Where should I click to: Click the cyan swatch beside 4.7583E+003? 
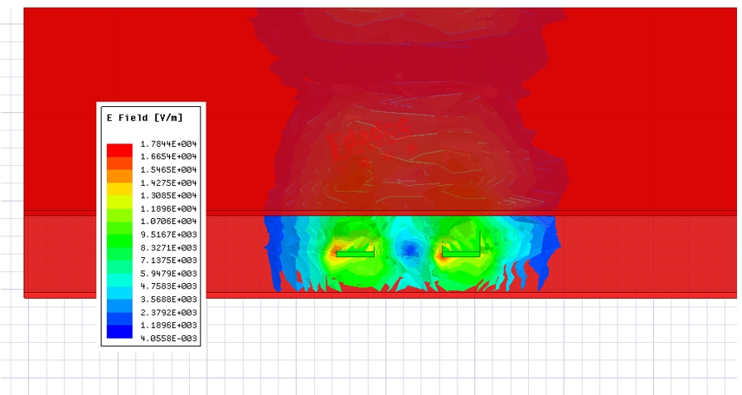[x=119, y=287]
